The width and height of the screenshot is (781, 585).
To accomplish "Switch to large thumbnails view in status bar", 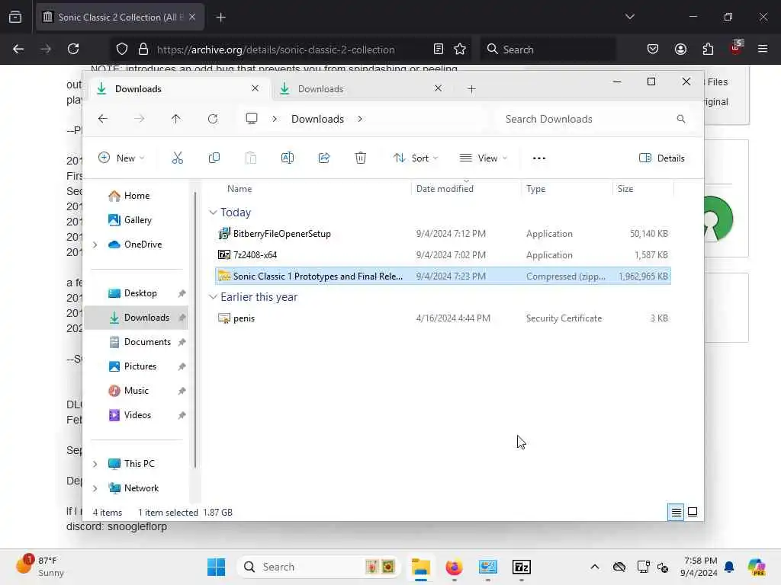I will 693,512.
